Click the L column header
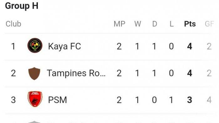The height and width of the screenshot is (123, 219). [171, 24]
